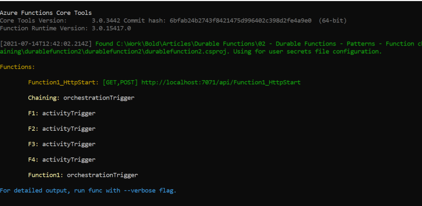Click the Core Tools Version number 3.0.3442
422x206 pixels.
click(106, 20)
